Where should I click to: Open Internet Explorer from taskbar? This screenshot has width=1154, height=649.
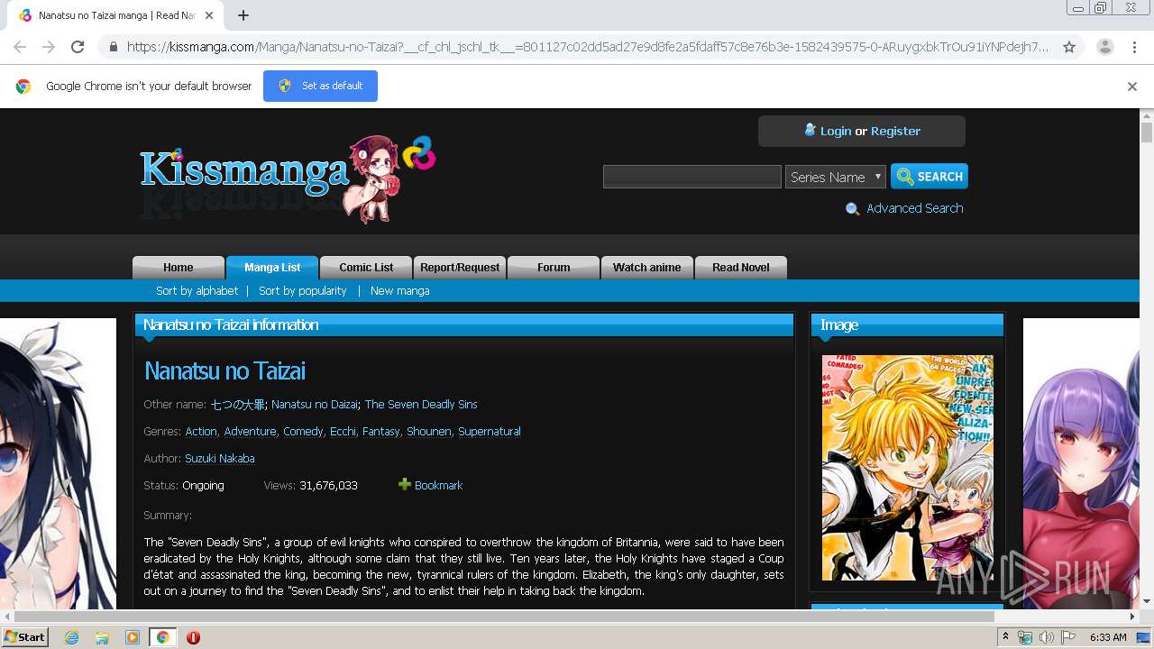(x=71, y=637)
